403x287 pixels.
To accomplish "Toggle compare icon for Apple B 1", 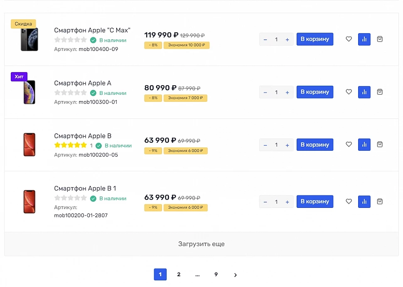I will (x=364, y=202).
